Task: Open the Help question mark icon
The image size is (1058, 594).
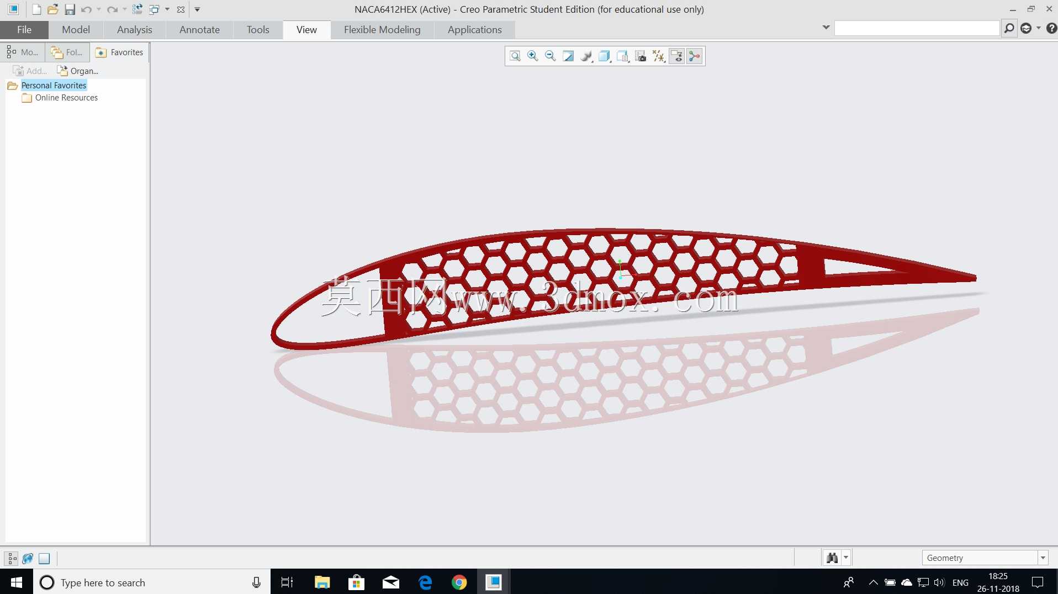Action: coord(1051,28)
